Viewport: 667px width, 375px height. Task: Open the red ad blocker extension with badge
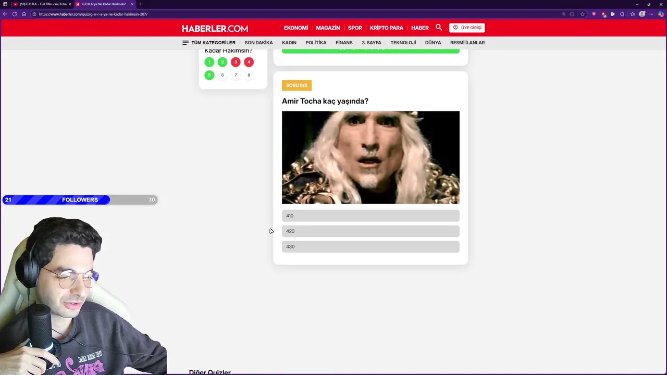click(603, 14)
